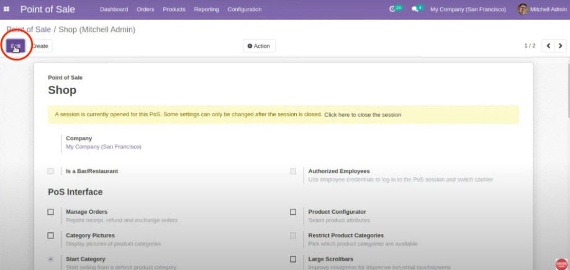
Task: Click the Create button
Action: click(x=40, y=46)
